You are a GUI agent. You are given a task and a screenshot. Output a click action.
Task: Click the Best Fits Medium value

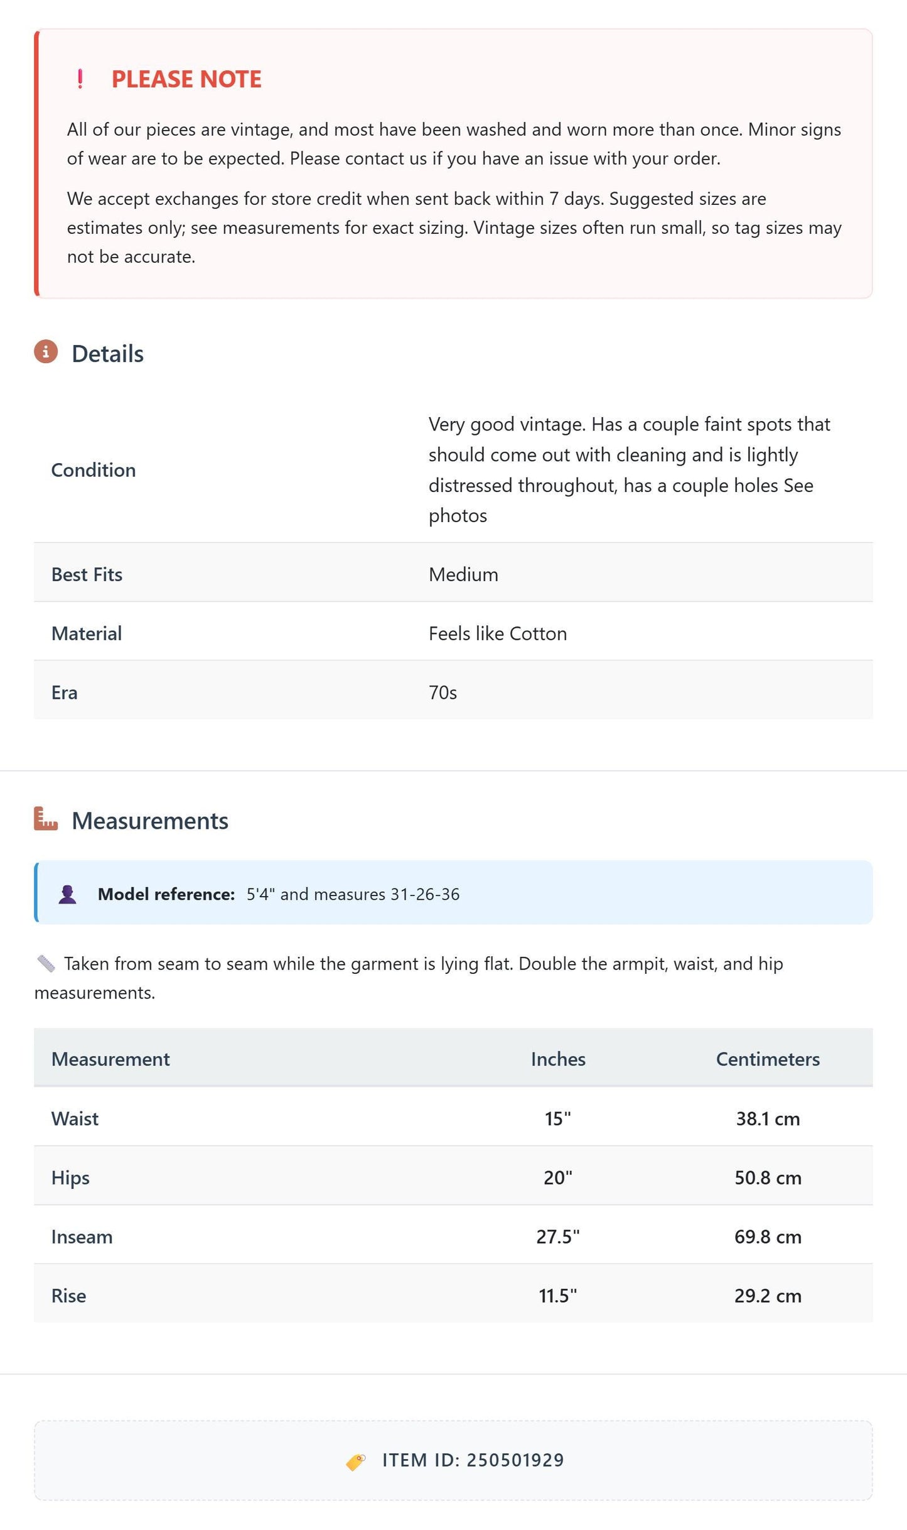pyautogui.click(x=463, y=574)
